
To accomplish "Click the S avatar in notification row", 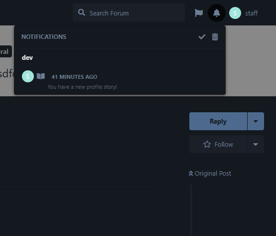I will coord(28,76).
